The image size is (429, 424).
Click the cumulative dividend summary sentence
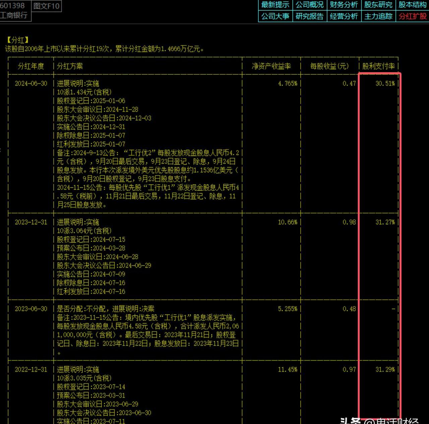pyautogui.click(x=105, y=49)
